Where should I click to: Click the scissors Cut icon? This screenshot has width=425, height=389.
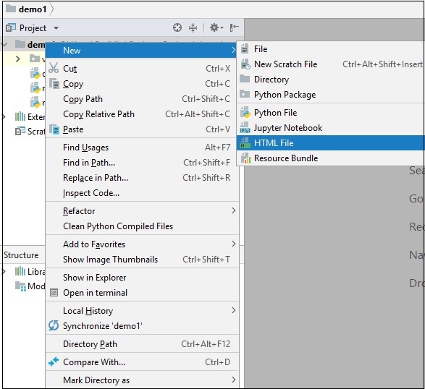[x=54, y=68]
